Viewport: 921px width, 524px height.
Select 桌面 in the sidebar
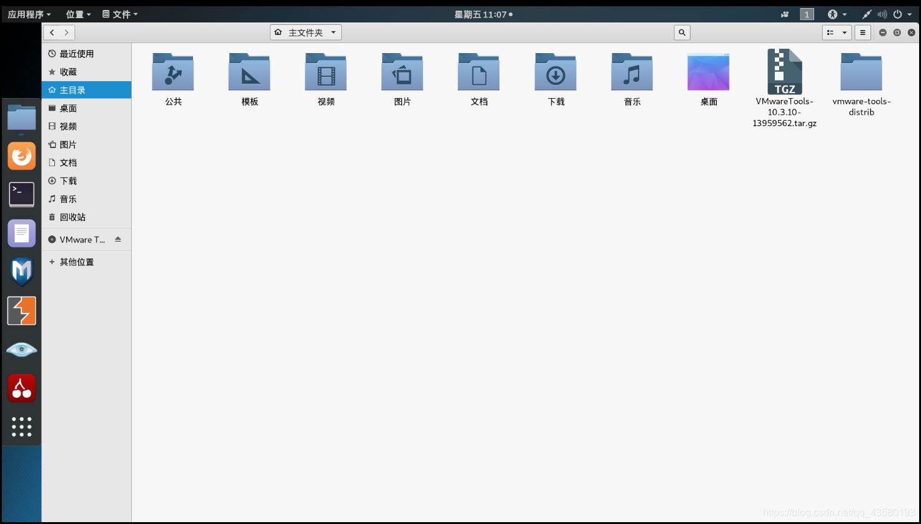[x=86, y=108]
